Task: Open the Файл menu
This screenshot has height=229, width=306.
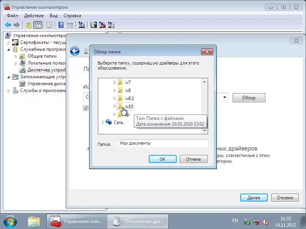Action: point(13,16)
